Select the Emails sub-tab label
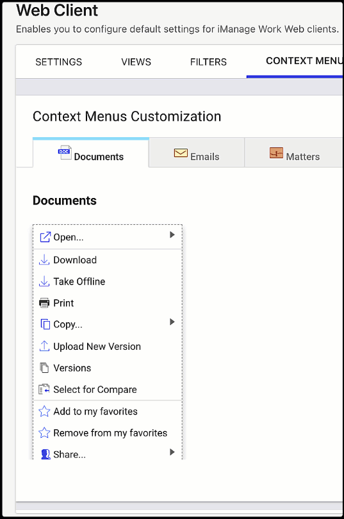344x519 pixels. pos(205,156)
